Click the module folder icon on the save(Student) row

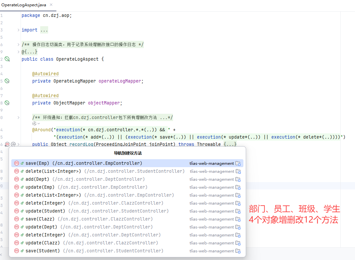(x=238, y=251)
